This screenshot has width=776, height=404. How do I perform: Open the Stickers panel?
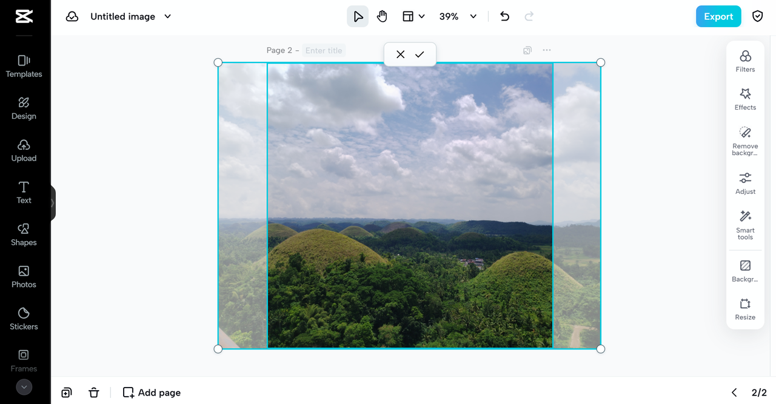(x=24, y=319)
